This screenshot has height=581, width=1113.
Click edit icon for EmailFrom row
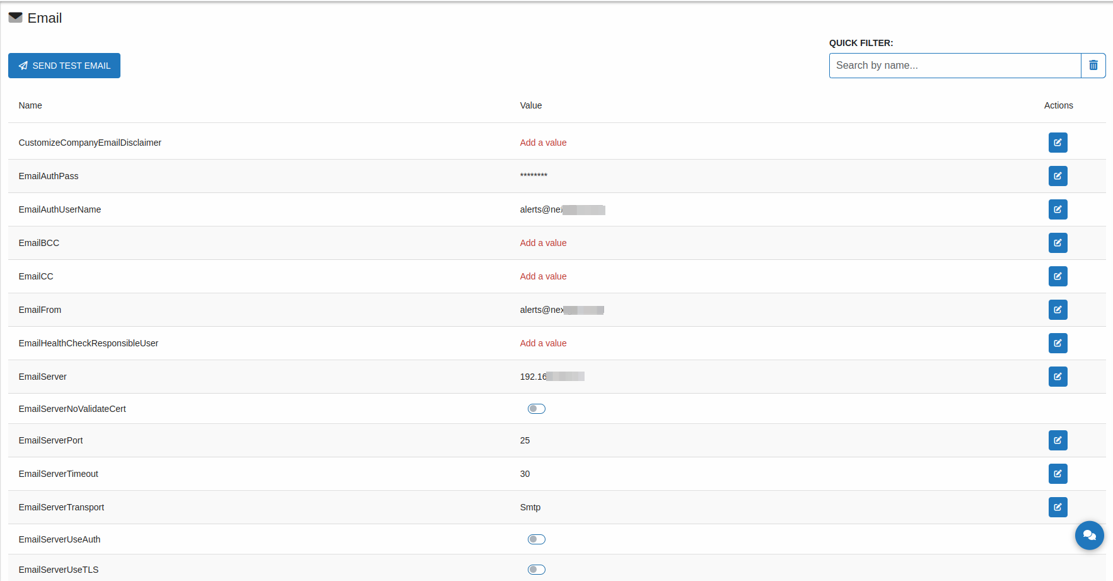(1058, 310)
